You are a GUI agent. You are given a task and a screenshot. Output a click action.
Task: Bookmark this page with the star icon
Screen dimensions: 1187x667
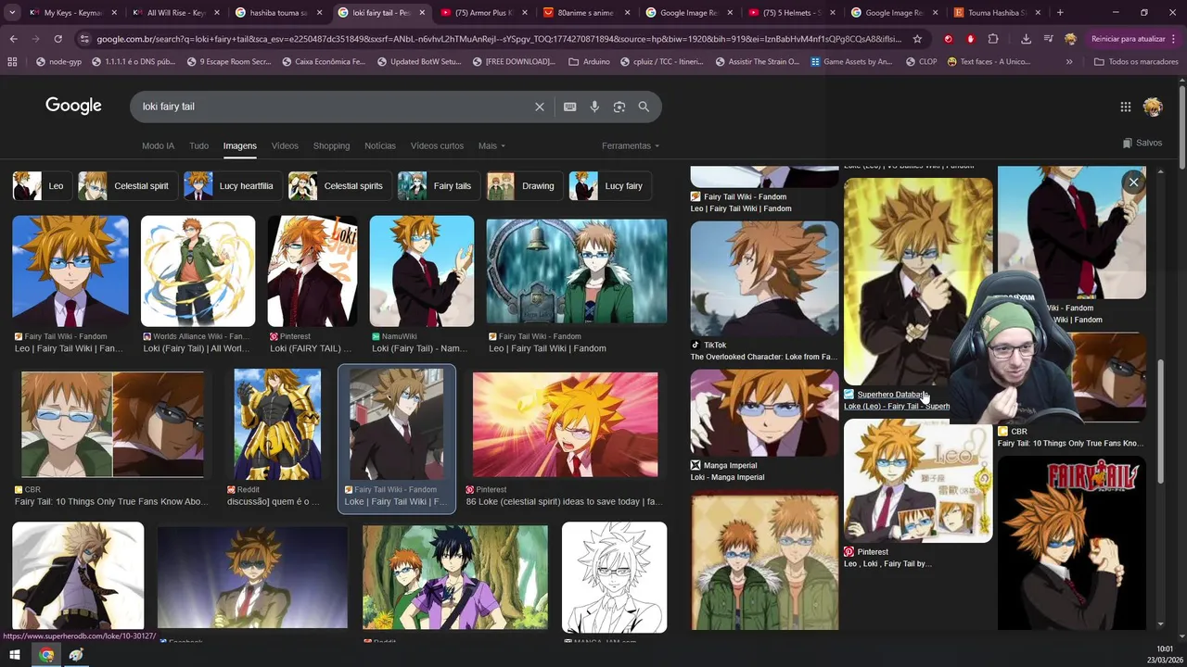point(917,39)
